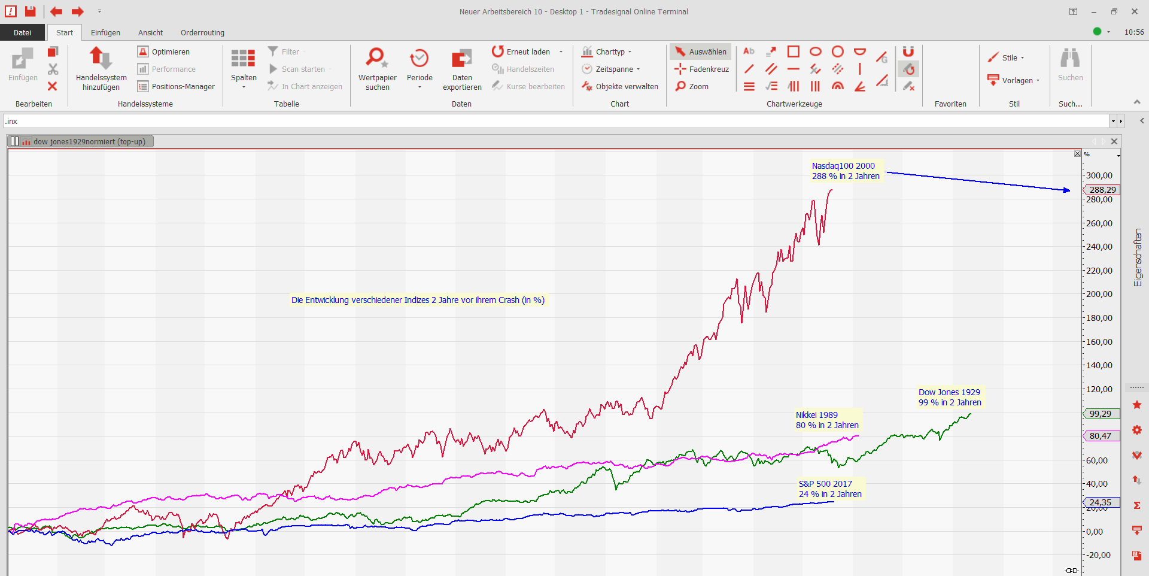Click the vertical line drawing tool
1149x576 pixels.
860,69
